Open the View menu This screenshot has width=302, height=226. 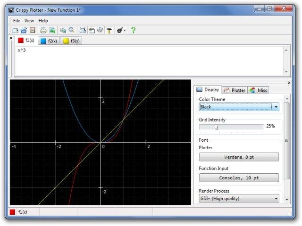29,21
